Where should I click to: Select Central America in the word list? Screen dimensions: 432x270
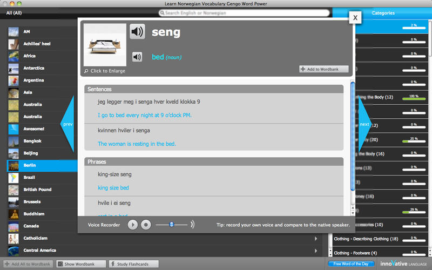[x=165, y=250]
